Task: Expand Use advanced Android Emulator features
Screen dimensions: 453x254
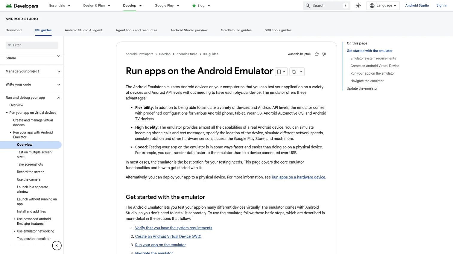Action: 14,219
